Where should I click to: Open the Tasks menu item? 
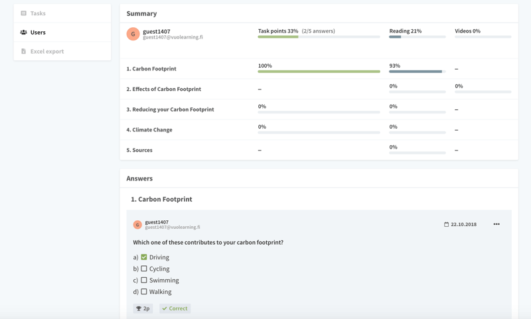tap(38, 13)
